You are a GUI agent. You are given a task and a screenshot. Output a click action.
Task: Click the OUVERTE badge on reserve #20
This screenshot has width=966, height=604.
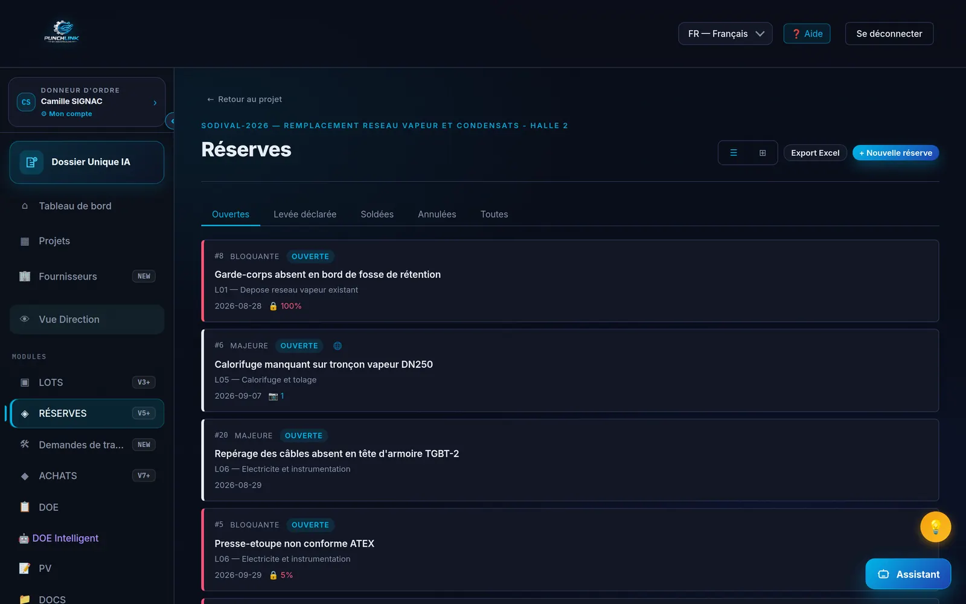pos(304,435)
